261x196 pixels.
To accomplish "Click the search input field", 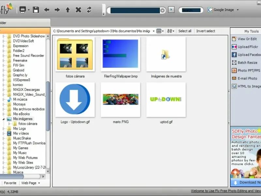I will (191, 10).
